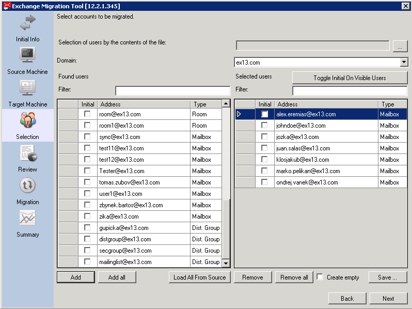
Task: Open file browse ellipsis button
Action: pyautogui.click(x=400, y=46)
